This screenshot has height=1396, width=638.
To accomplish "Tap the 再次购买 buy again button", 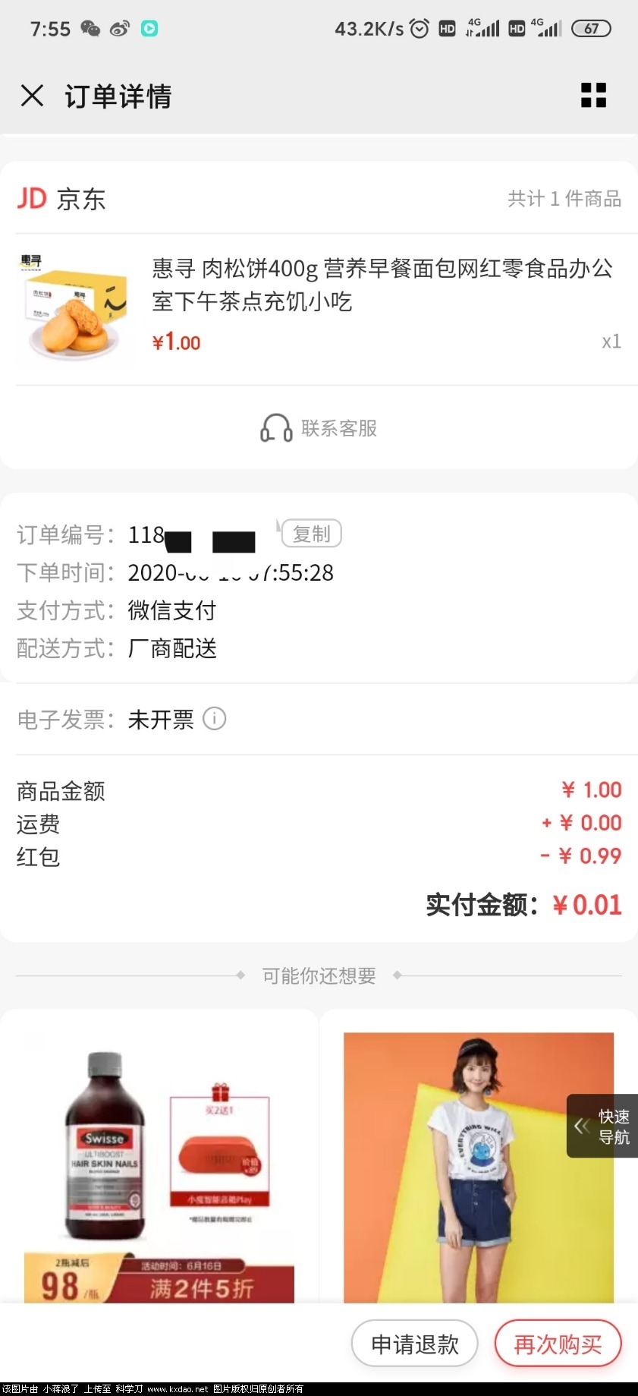I will [558, 1344].
